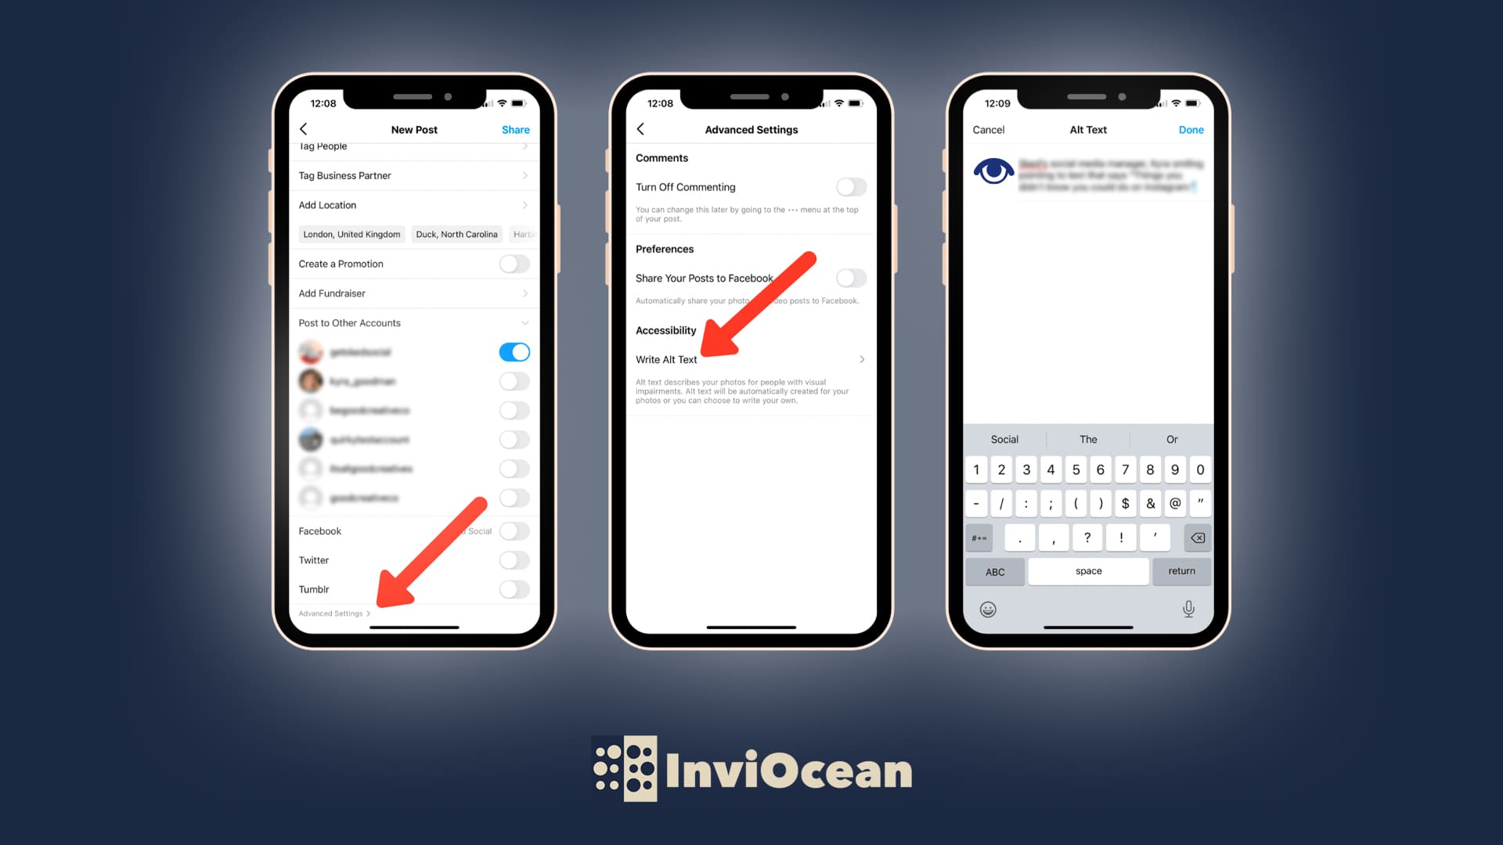Tap the microphone icon on keyboard
Image resolution: width=1503 pixels, height=845 pixels.
click(1185, 608)
